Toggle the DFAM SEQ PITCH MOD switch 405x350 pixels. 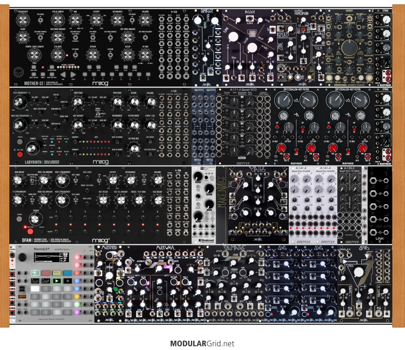point(32,180)
